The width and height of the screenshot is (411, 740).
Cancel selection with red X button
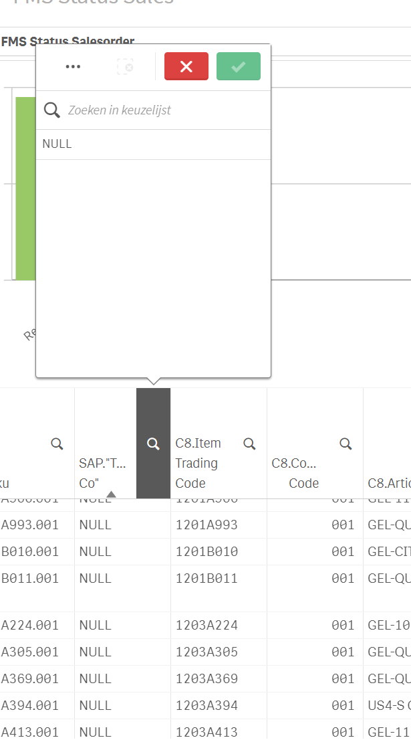coord(186,66)
